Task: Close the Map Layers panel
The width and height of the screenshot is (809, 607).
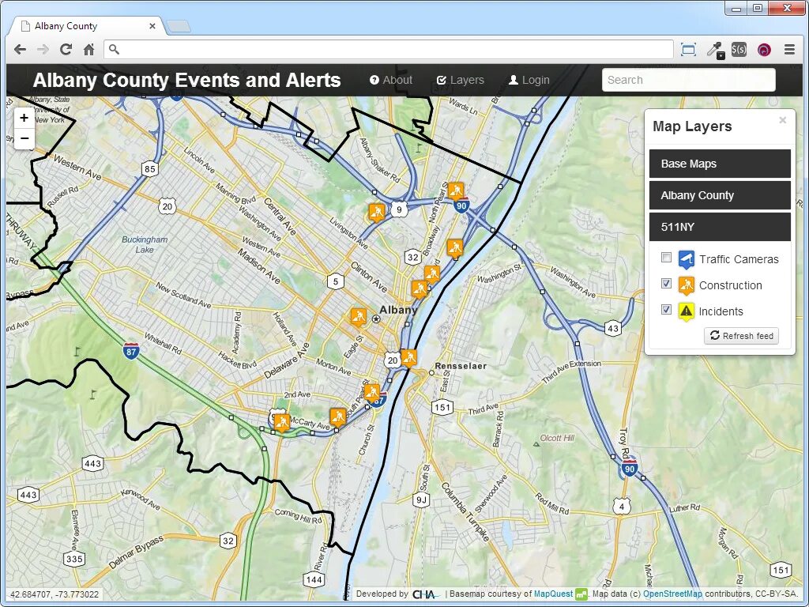Action: 782,120
